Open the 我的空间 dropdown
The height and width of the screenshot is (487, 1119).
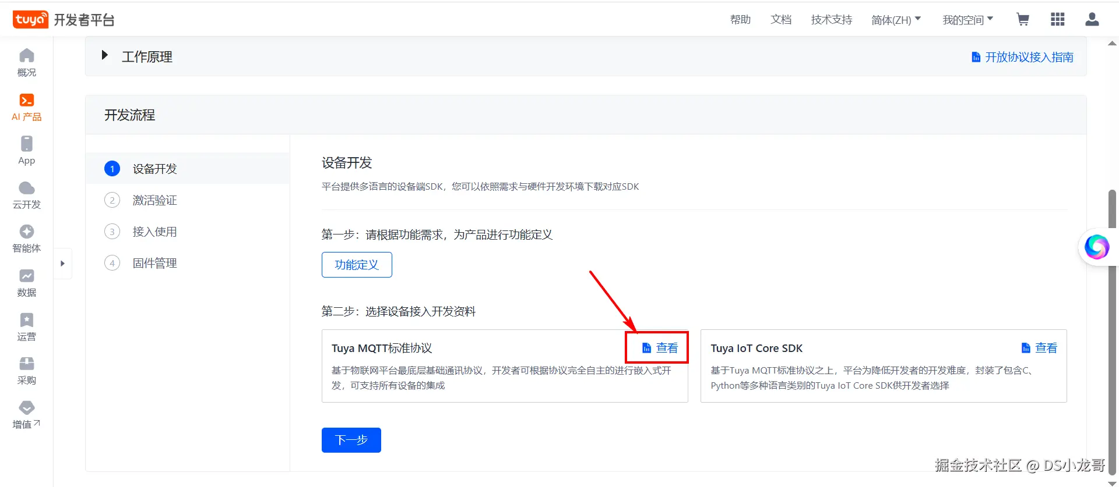[967, 20]
